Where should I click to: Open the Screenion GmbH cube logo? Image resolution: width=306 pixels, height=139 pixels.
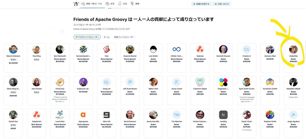click(x=270, y=82)
